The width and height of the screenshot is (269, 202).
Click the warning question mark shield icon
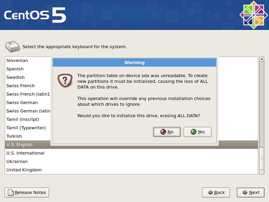[x=65, y=80]
